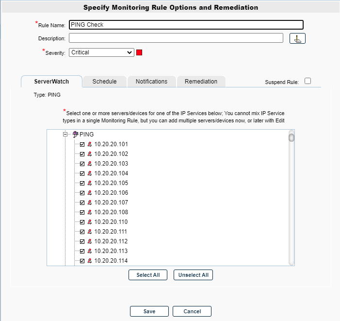
Task: Click the alarm bell icon for 10.20.20.104
Action: click(90, 173)
